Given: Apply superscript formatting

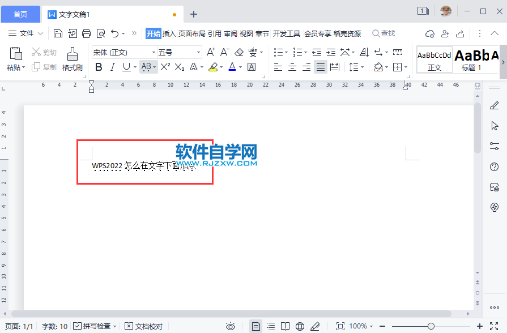Looking at the screenshot, I should pyautogui.click(x=164, y=67).
